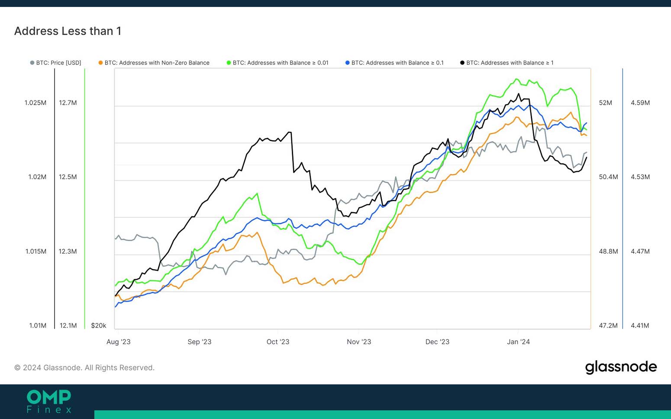Click the 1.025M left axis value
Viewport: 671px width, 419px height.
(x=35, y=103)
